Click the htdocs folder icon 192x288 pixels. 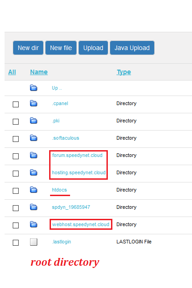pyautogui.click(x=33, y=190)
